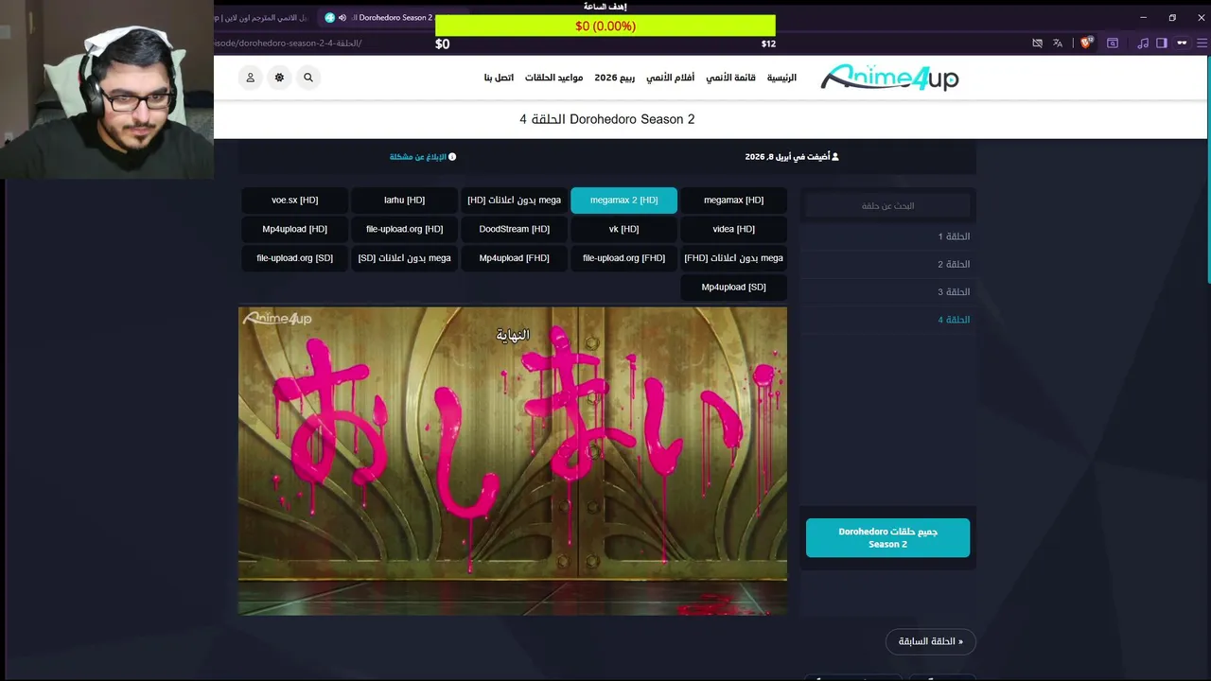Click the tab search icon in the toolbar
1211x681 pixels.
[1113, 43]
